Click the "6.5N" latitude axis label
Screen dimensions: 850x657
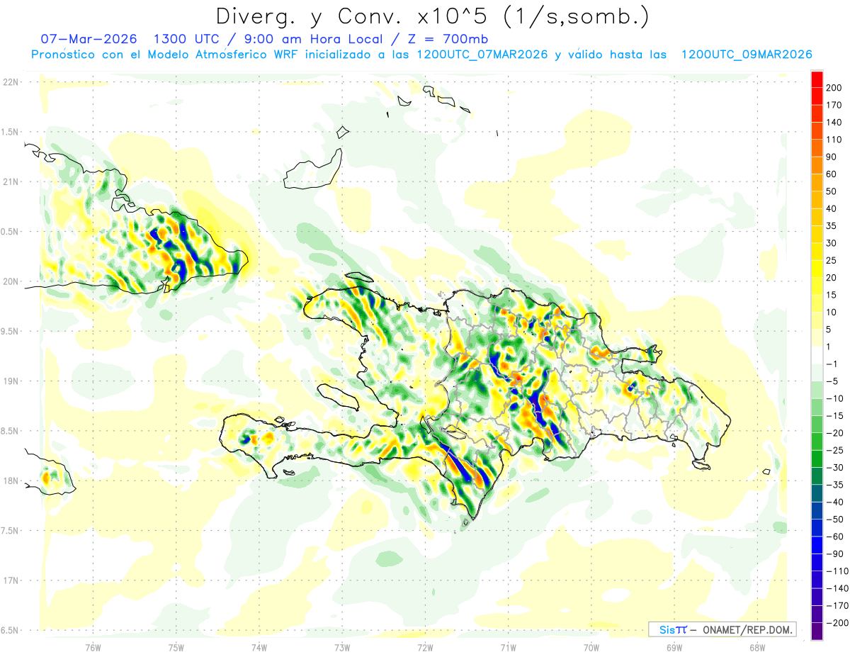click(11, 630)
